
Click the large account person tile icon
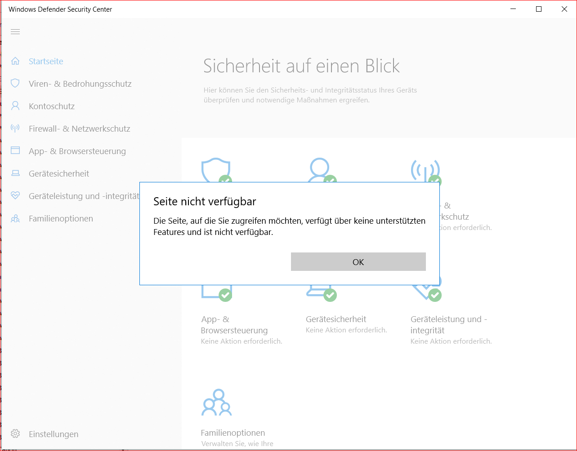321,171
